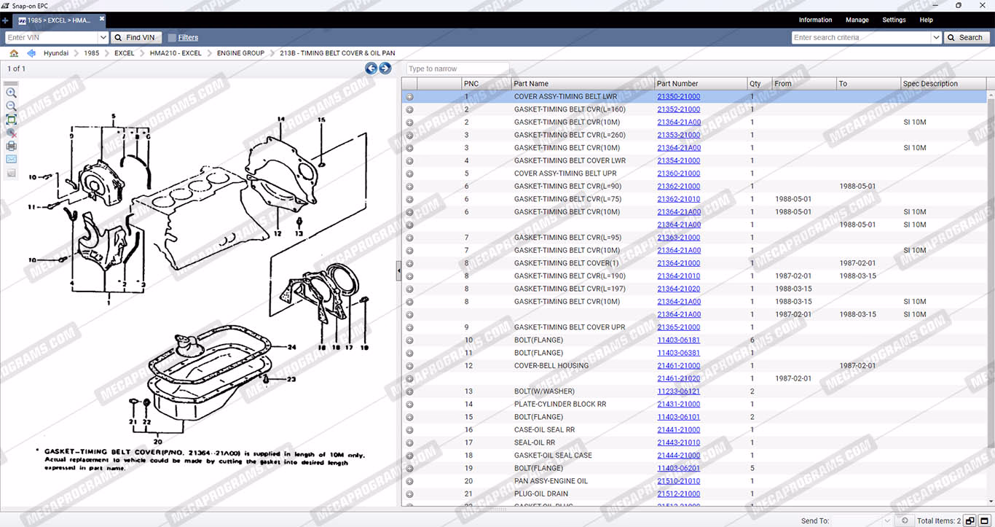The width and height of the screenshot is (995, 527).
Task: Click the Find VIN button
Action: 135,38
